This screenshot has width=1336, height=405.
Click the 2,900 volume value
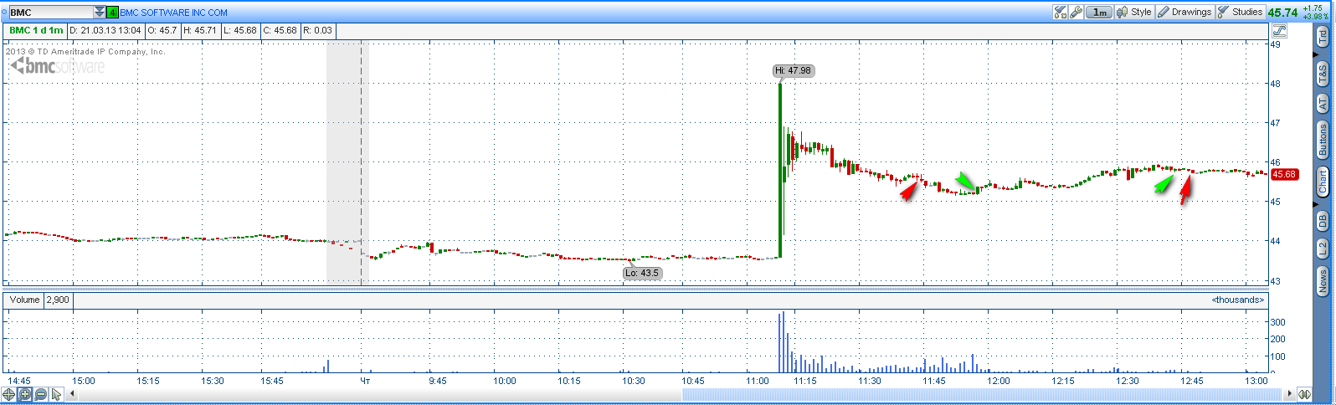click(x=58, y=300)
